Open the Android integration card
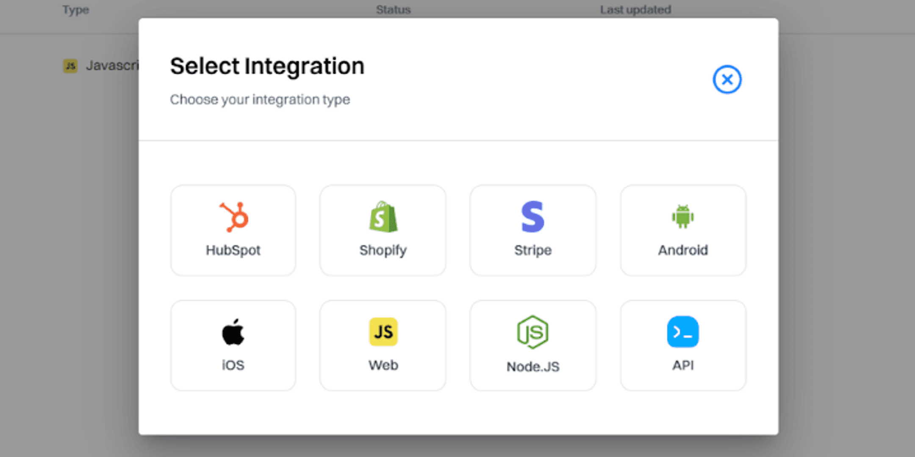Image resolution: width=915 pixels, height=457 pixels. click(682, 230)
